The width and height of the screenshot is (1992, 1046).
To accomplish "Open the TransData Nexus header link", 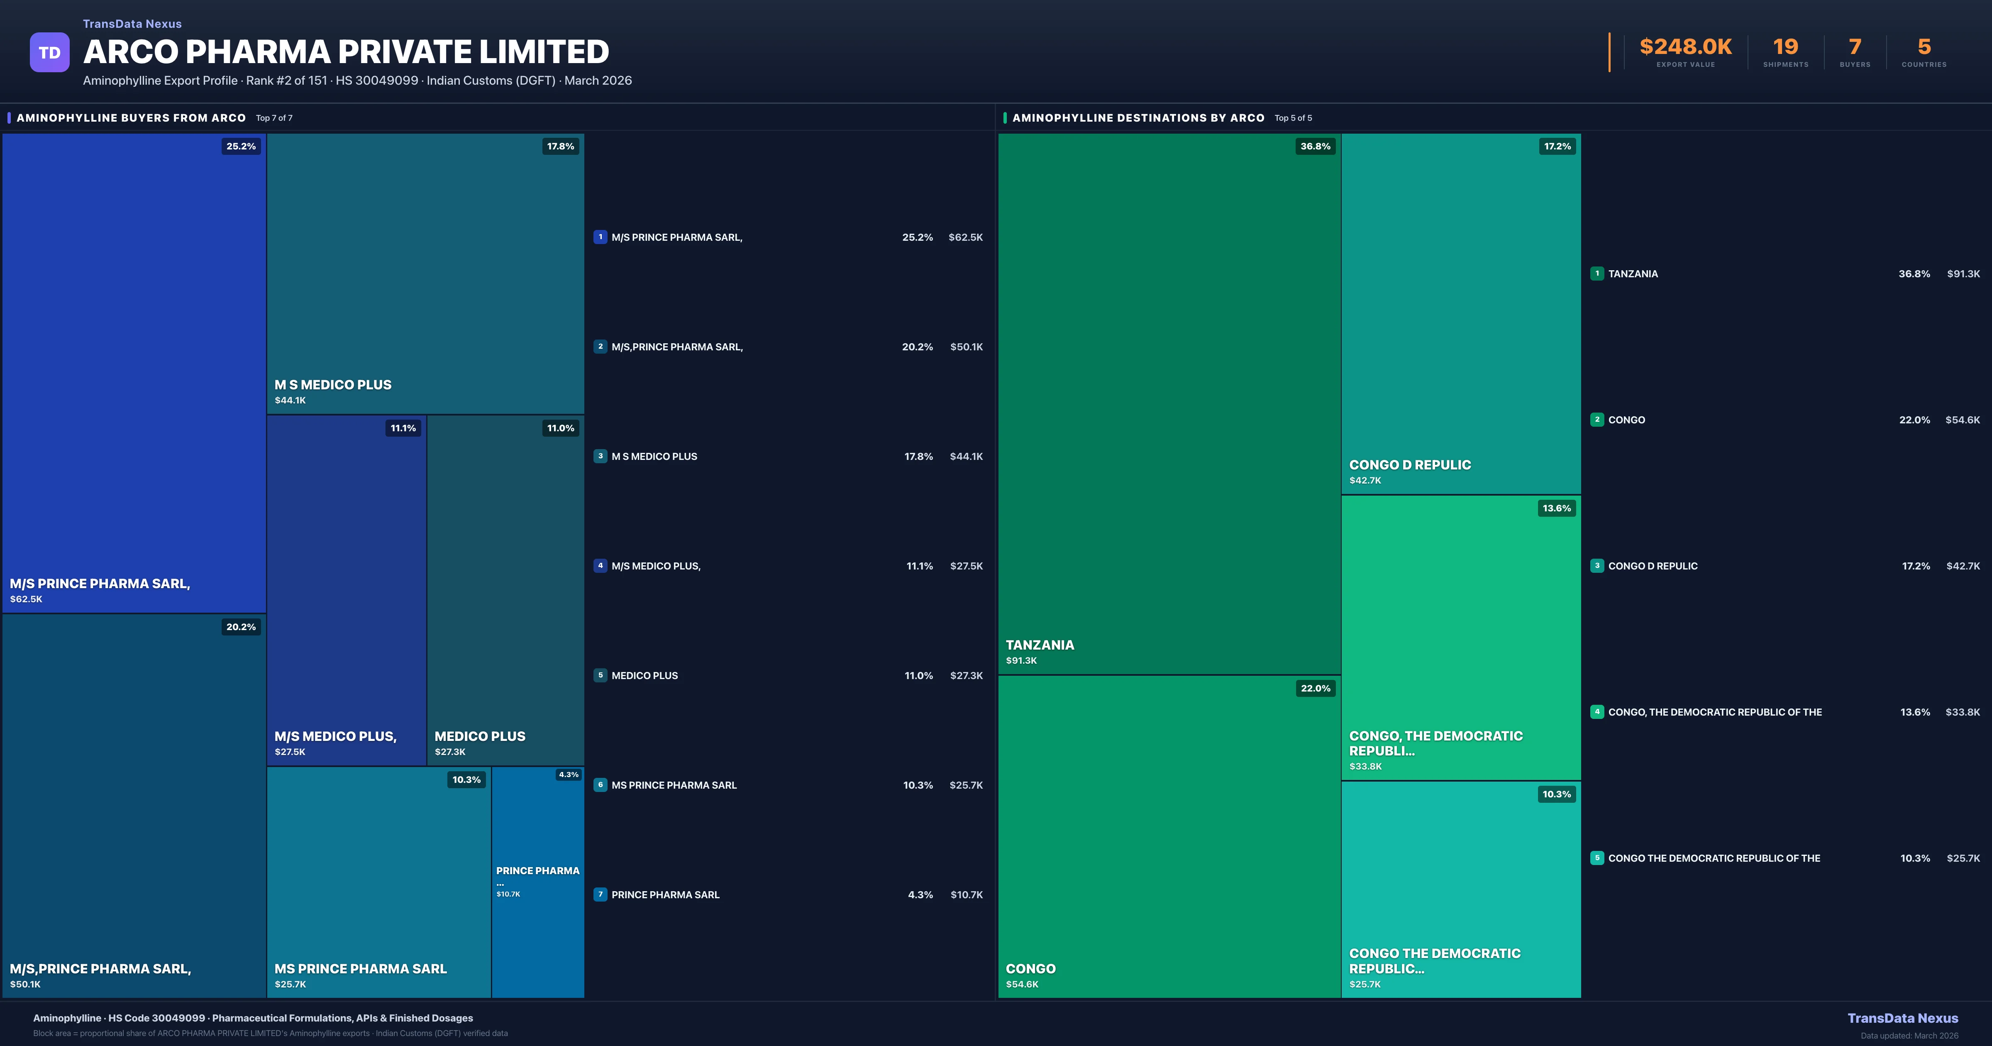I will pos(132,24).
